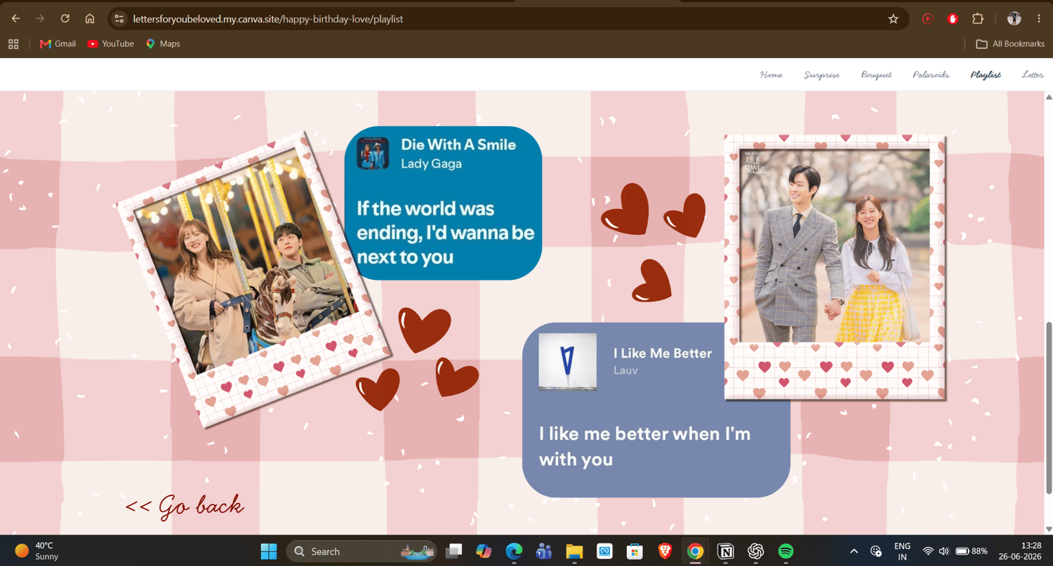Open the Surprise page tab
Viewport: 1053px width, 566px height.
point(821,75)
